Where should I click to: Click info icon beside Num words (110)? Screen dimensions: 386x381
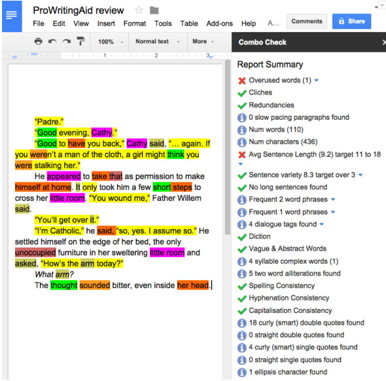coord(242,130)
